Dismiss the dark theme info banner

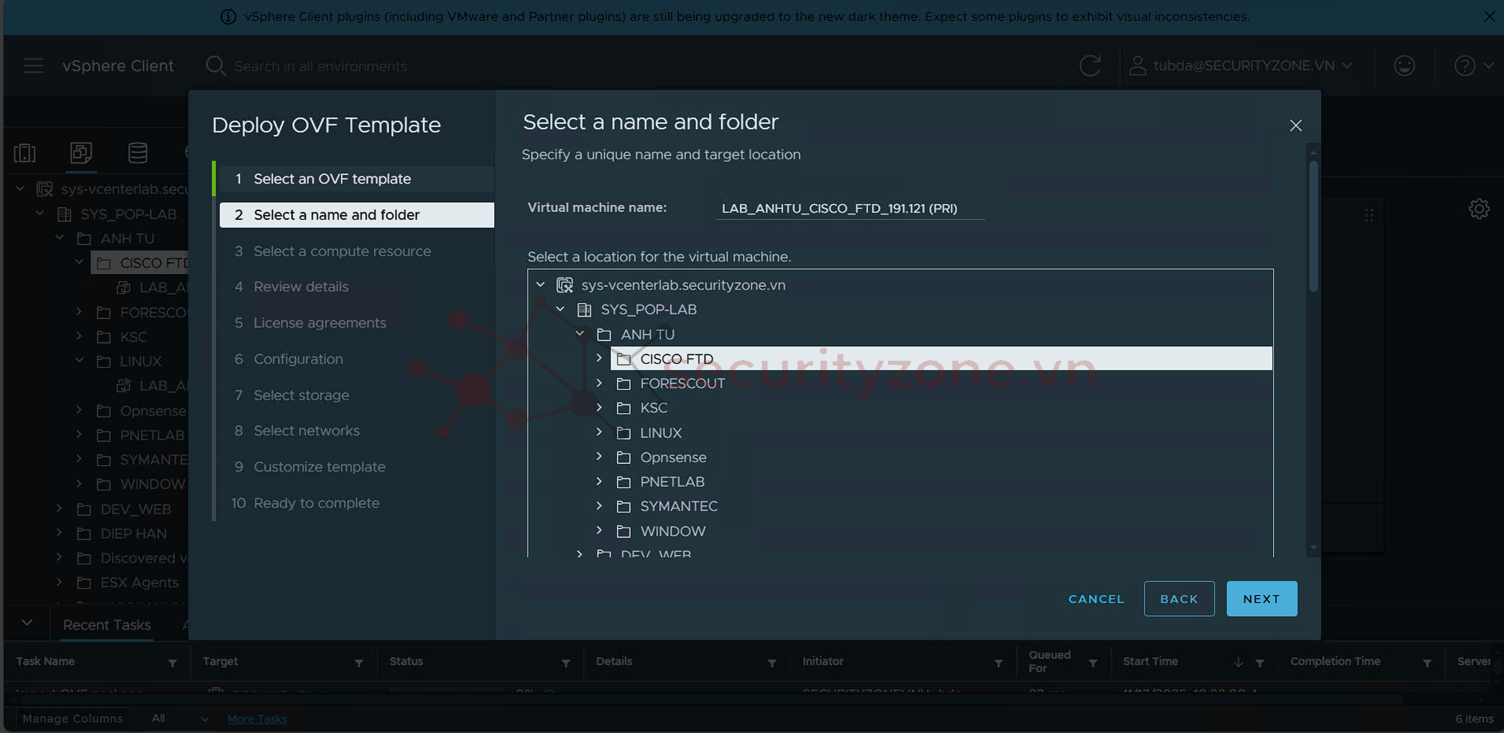point(1489,16)
